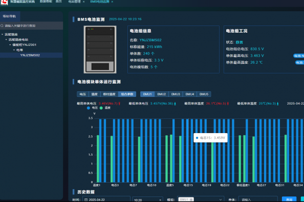Viewport: 304px width, 202px height.
Task: Select the 温度 chart mode tab
Action: coord(94,94)
